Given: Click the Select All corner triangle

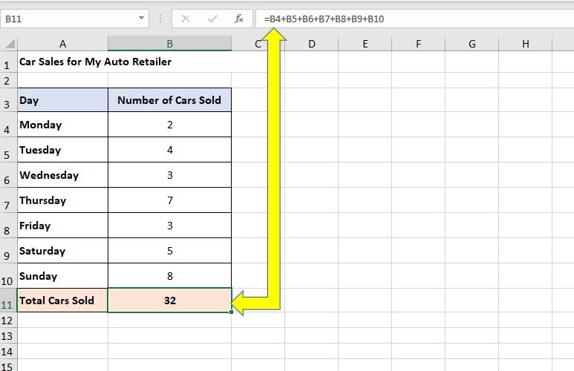Looking at the screenshot, I should (10, 44).
